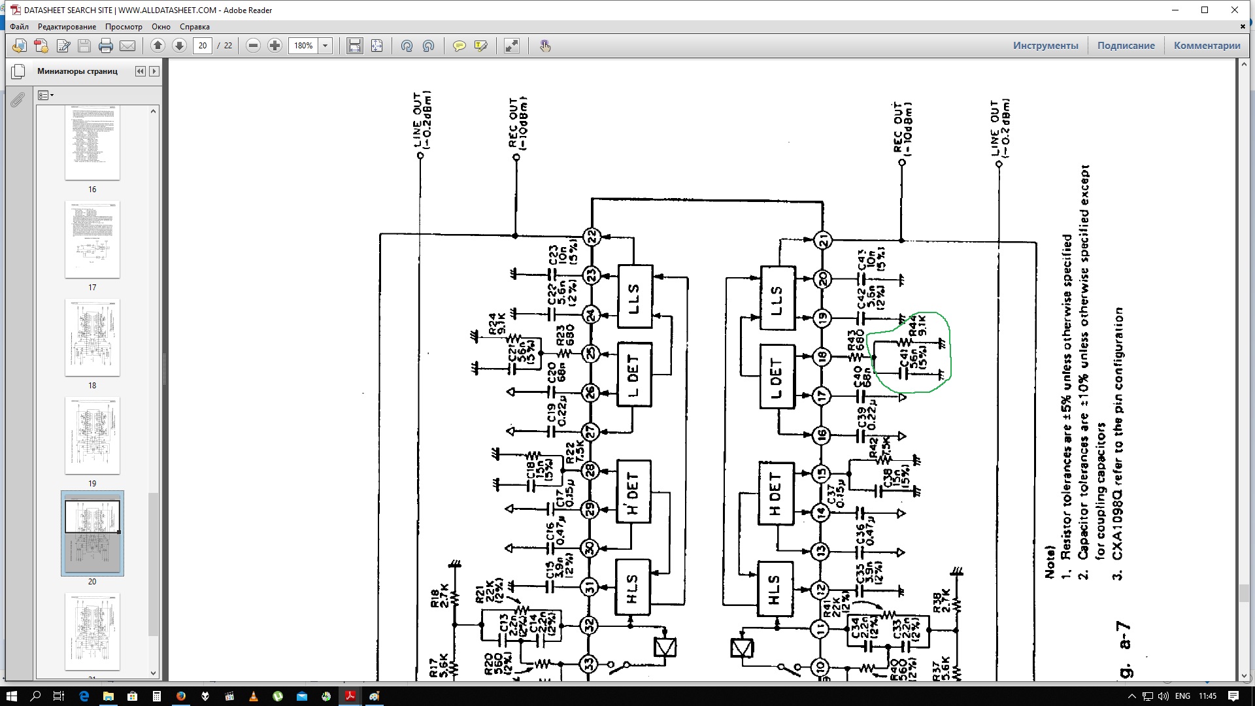Open the Просмотр menu

(124, 27)
